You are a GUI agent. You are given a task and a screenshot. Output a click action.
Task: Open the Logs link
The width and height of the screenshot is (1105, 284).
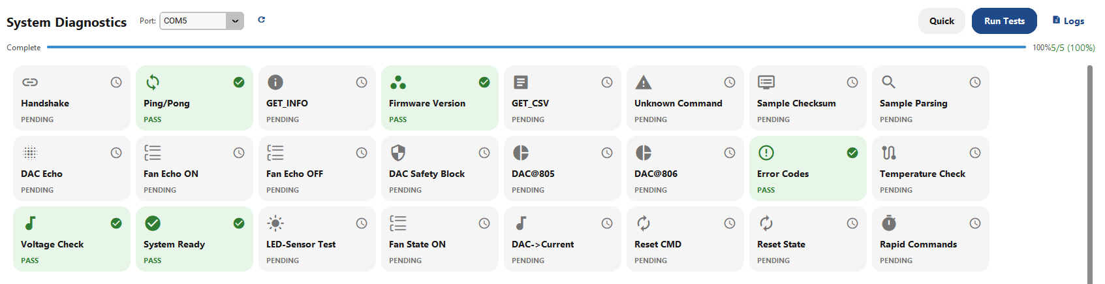pos(1068,21)
